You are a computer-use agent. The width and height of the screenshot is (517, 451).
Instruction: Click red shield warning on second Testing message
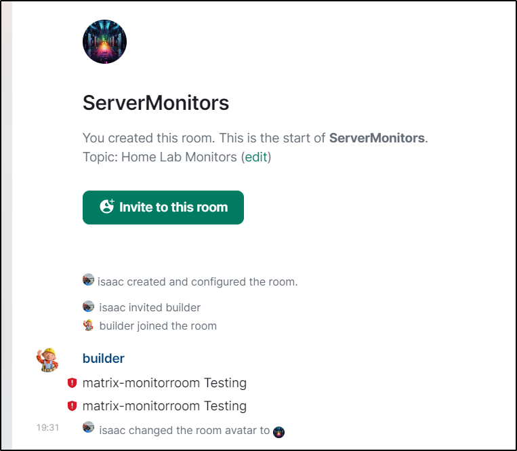[x=72, y=406]
